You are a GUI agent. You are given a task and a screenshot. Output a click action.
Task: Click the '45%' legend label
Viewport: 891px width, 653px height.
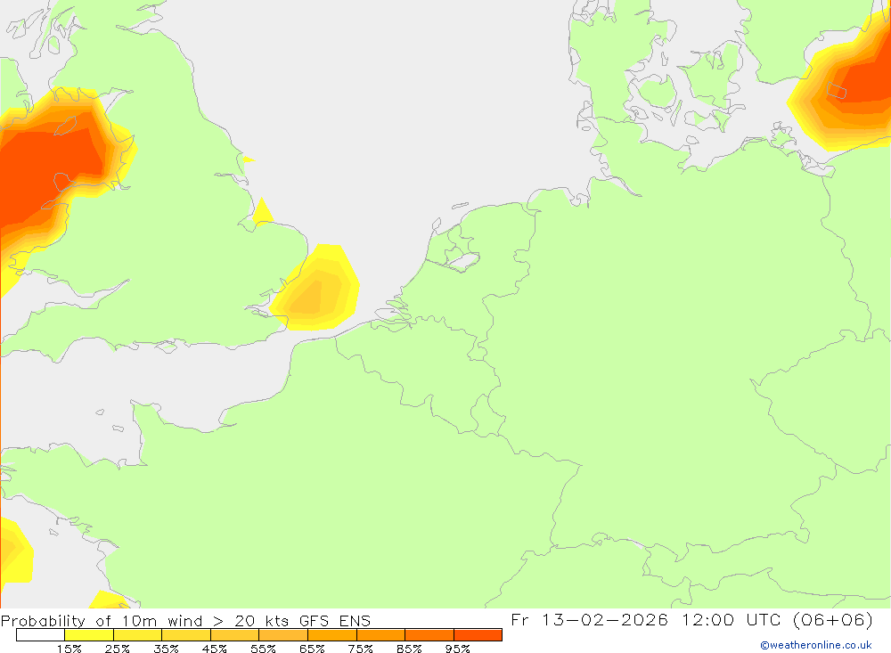(214, 649)
